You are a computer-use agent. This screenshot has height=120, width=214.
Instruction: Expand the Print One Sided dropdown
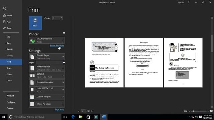pos(47,68)
